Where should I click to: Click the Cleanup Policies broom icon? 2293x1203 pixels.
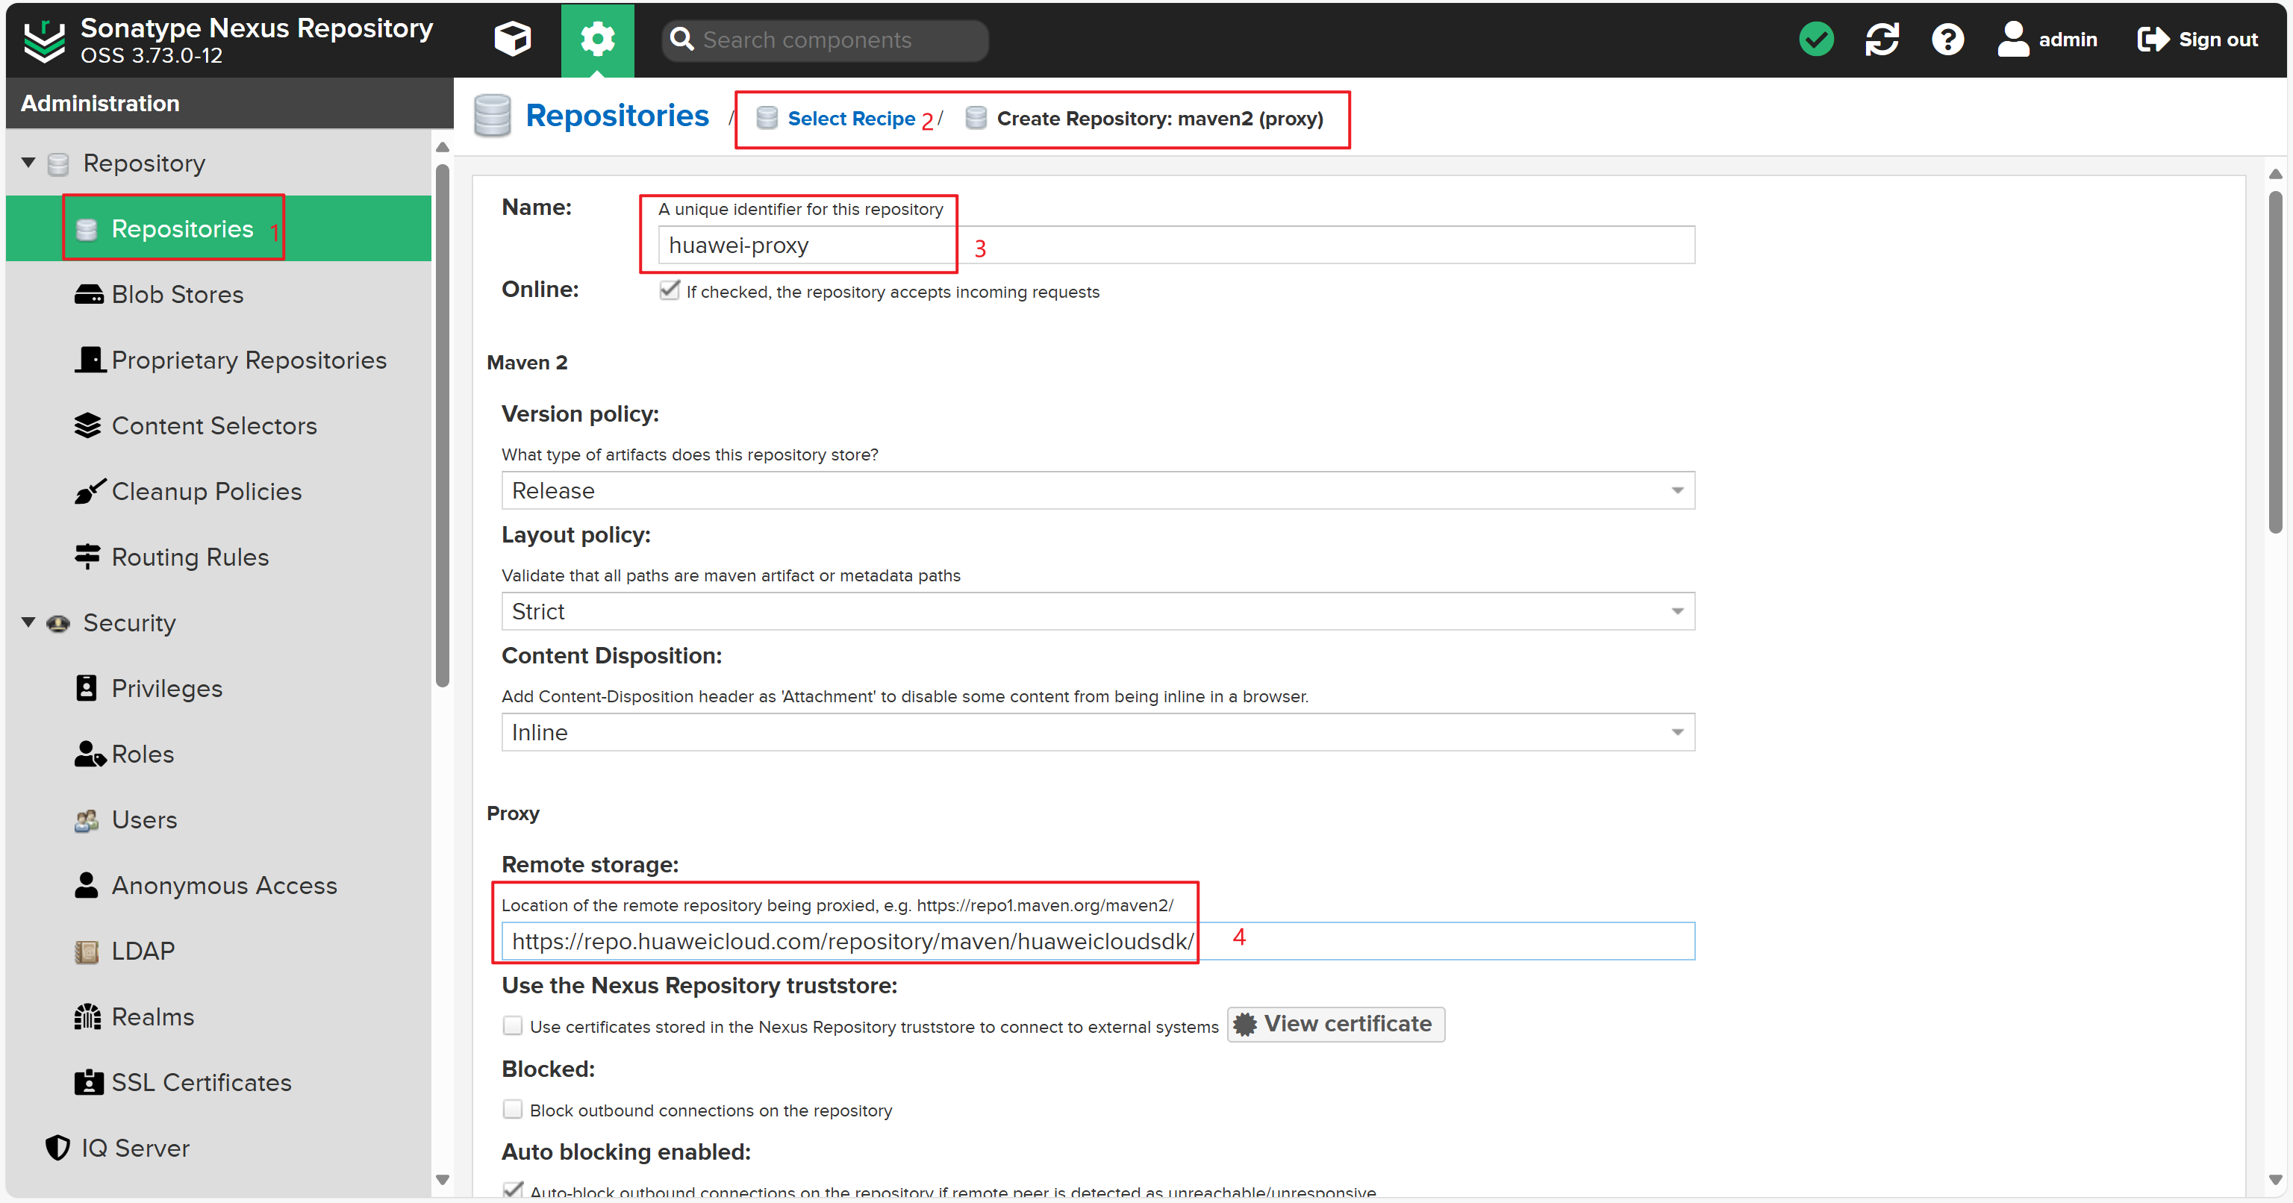[x=90, y=490]
